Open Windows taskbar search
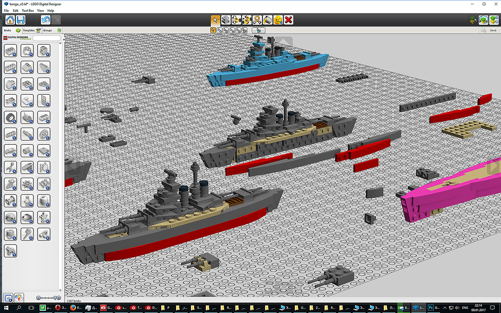Image resolution: width=501 pixels, height=313 pixels. pos(19,308)
